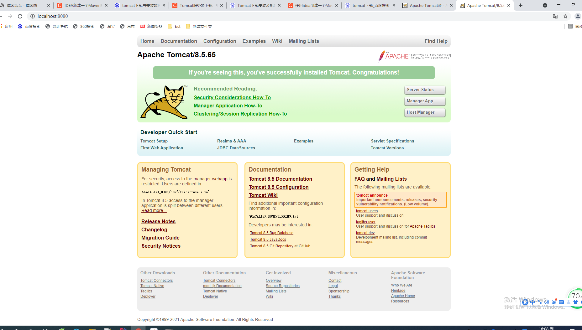The width and height of the screenshot is (582, 330).
Task: Open Security Considerations How-To link
Action: [232, 98]
